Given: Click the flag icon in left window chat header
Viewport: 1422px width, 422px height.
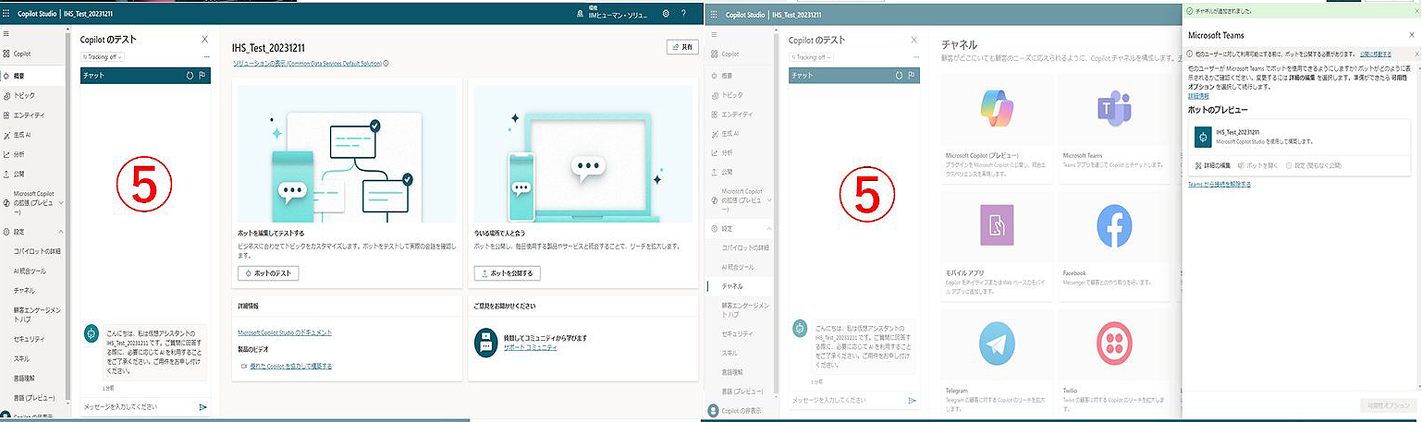Looking at the screenshot, I should 202,76.
